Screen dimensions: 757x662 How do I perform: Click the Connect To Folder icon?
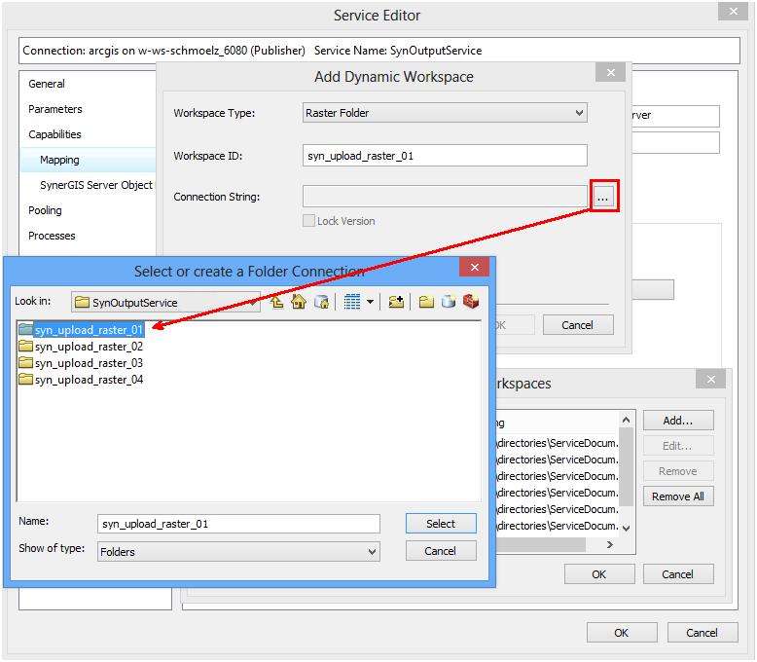395,302
